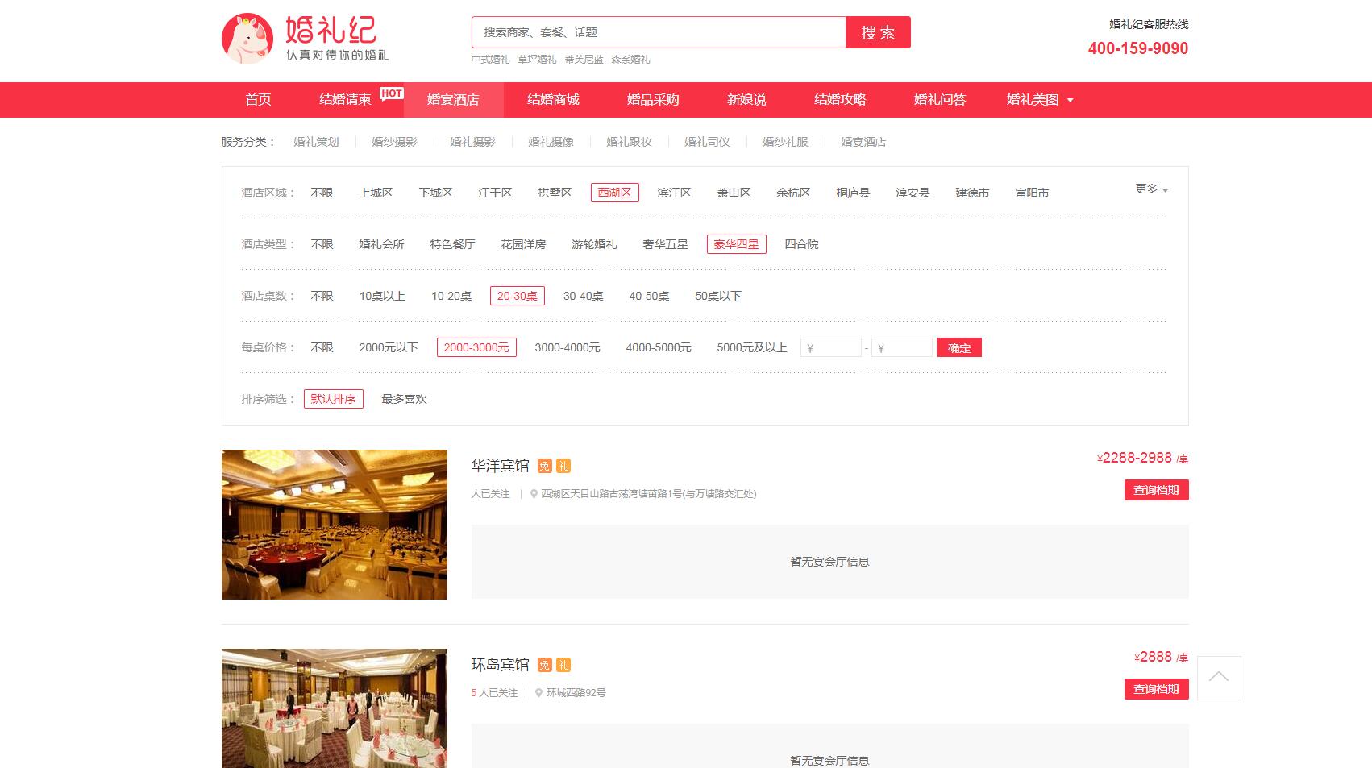
Task: Click the 蒂芙尼蓝 hot search link
Action: [x=584, y=60]
